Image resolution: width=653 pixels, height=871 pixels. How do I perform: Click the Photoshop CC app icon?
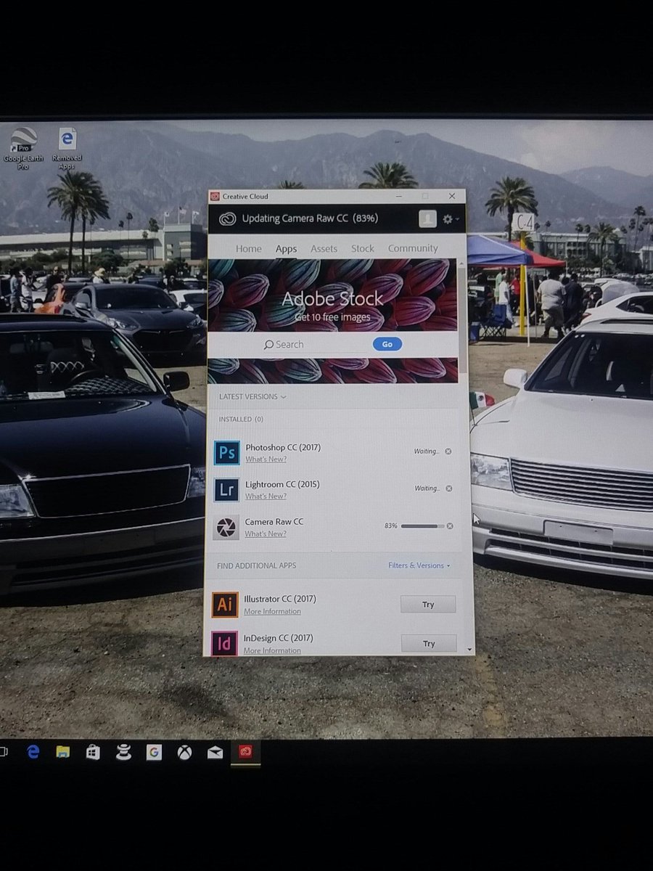click(x=226, y=452)
